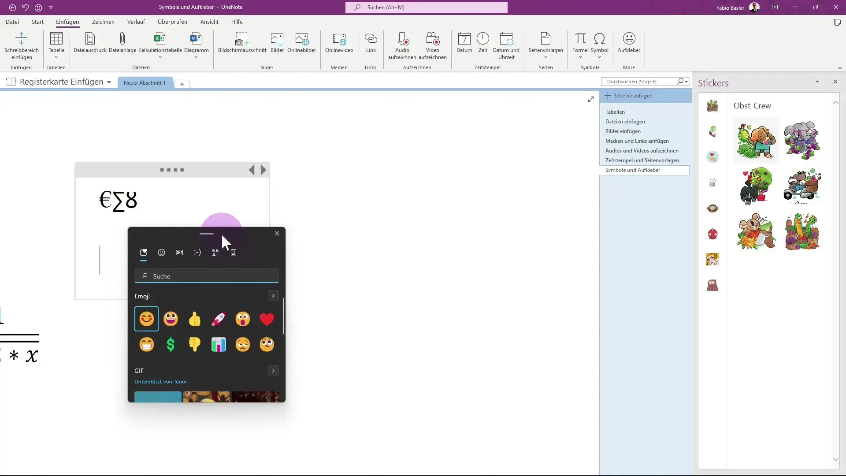Open Seitenvorlagen page templates
Screen dimensions: 846x476
pyautogui.click(x=545, y=46)
